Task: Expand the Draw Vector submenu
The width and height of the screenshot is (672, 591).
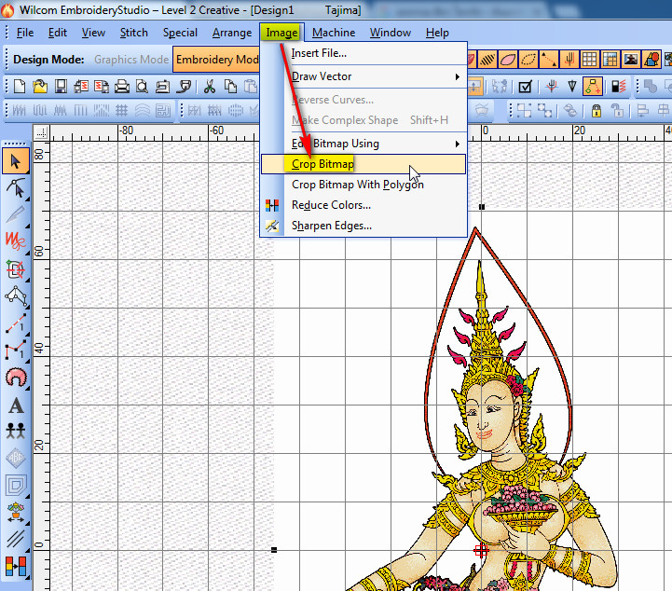Action: pyautogui.click(x=363, y=76)
